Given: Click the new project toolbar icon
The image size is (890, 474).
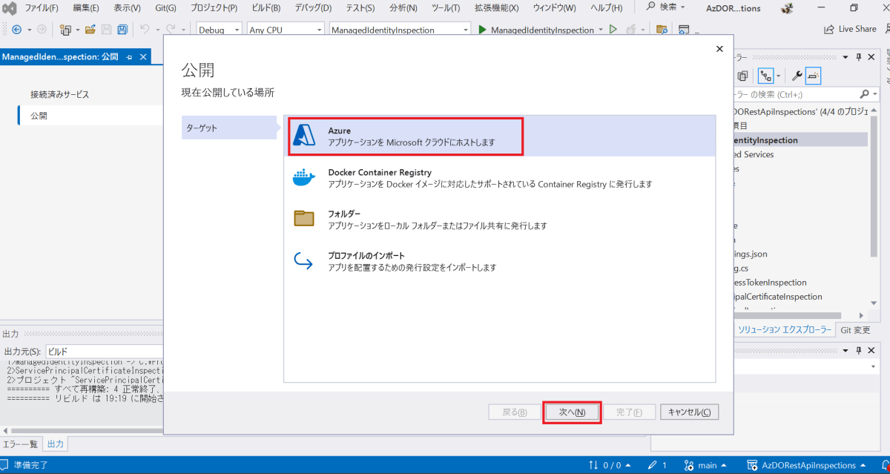Looking at the screenshot, I should tap(66, 30).
